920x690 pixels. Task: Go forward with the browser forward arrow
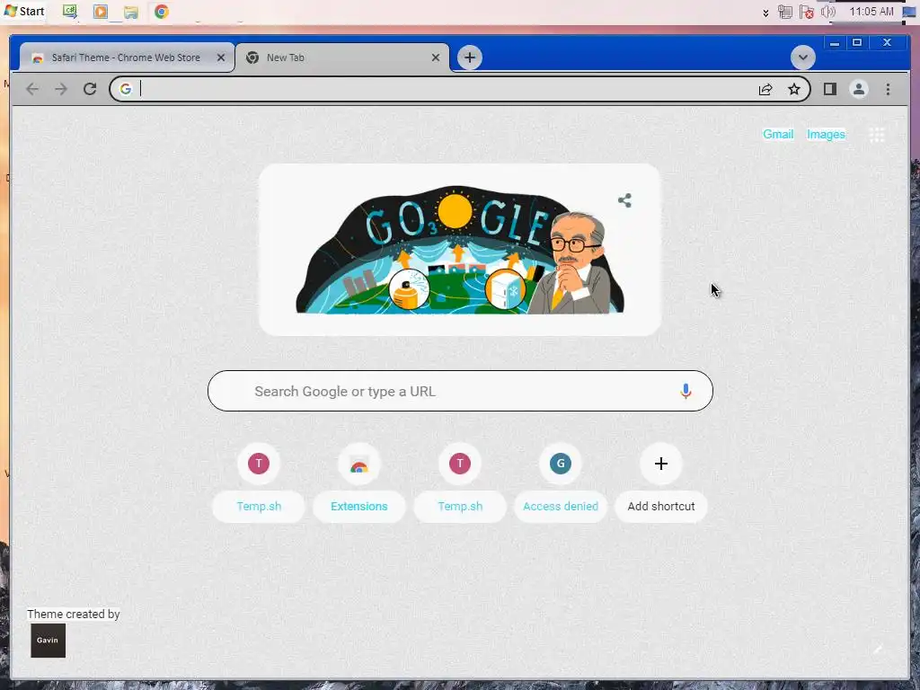pyautogui.click(x=61, y=89)
